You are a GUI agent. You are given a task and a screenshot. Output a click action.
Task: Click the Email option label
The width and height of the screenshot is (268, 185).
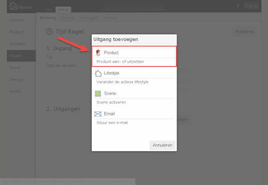(109, 114)
